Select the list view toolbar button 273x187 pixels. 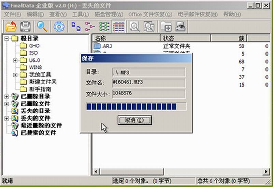pos(104,27)
